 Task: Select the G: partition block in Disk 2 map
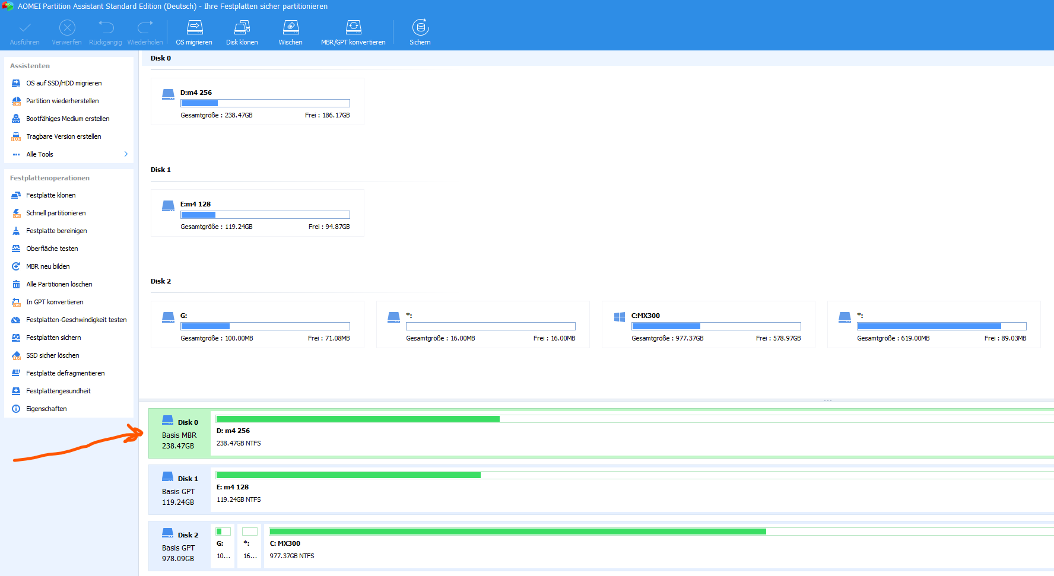[223, 546]
